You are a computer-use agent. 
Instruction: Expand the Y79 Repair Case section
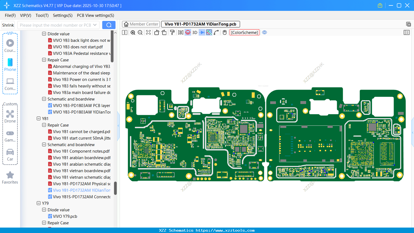[x=44, y=223]
